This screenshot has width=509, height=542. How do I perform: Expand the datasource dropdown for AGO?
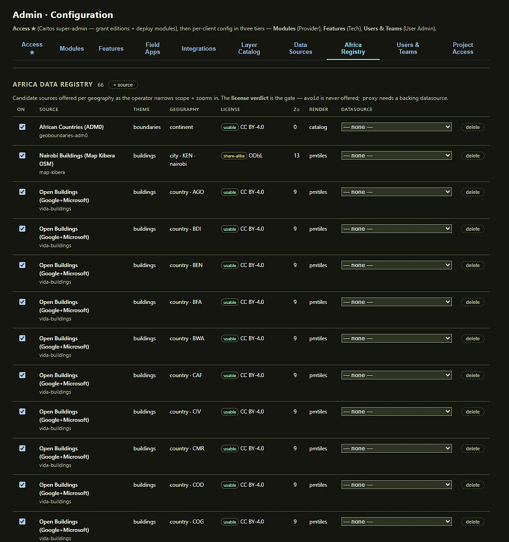(x=396, y=192)
